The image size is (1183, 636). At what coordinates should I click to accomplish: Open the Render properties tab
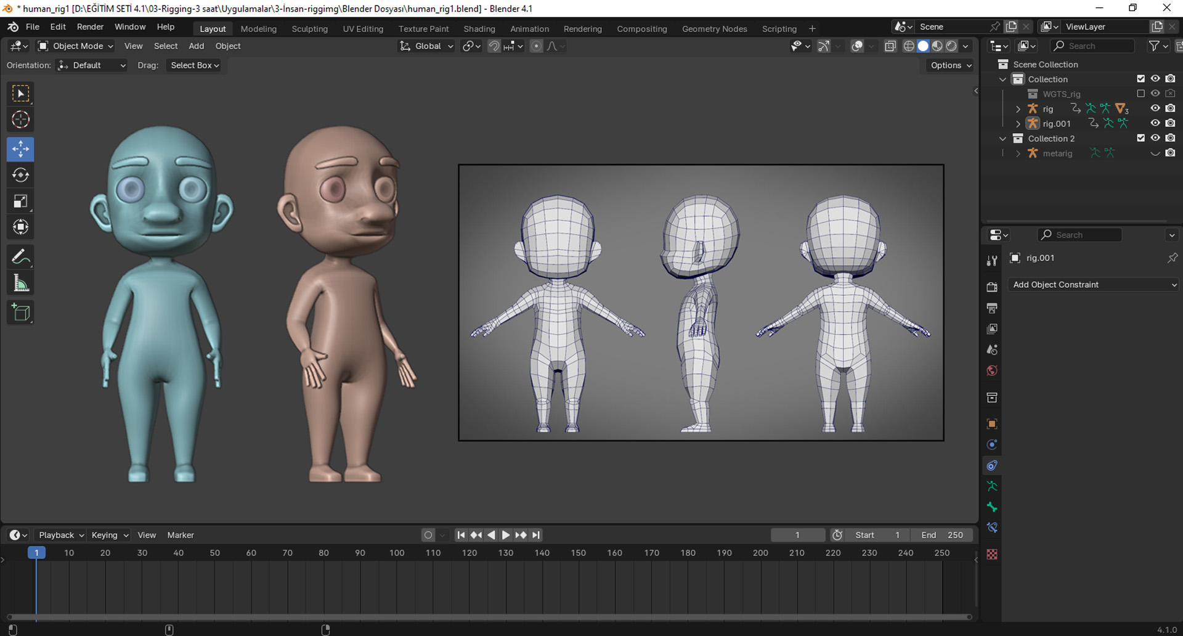click(x=992, y=287)
